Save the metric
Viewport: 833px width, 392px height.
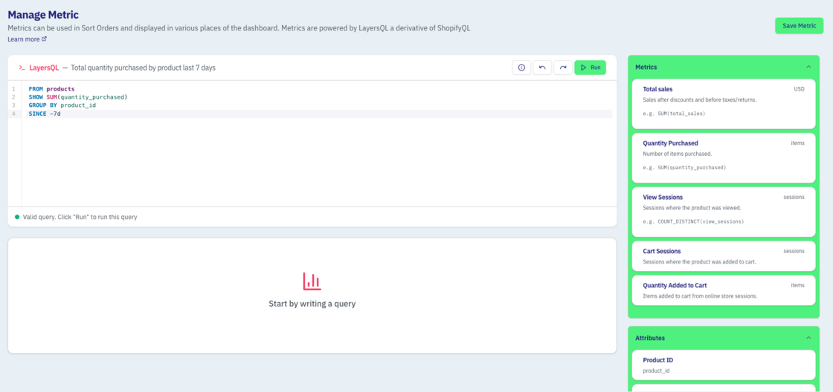[x=799, y=26]
